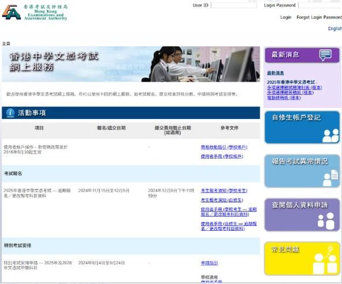The image size is (342, 284).
Task: Click the person-with-document icon on 報告考試異常情況 card
Action: (x=330, y=178)
